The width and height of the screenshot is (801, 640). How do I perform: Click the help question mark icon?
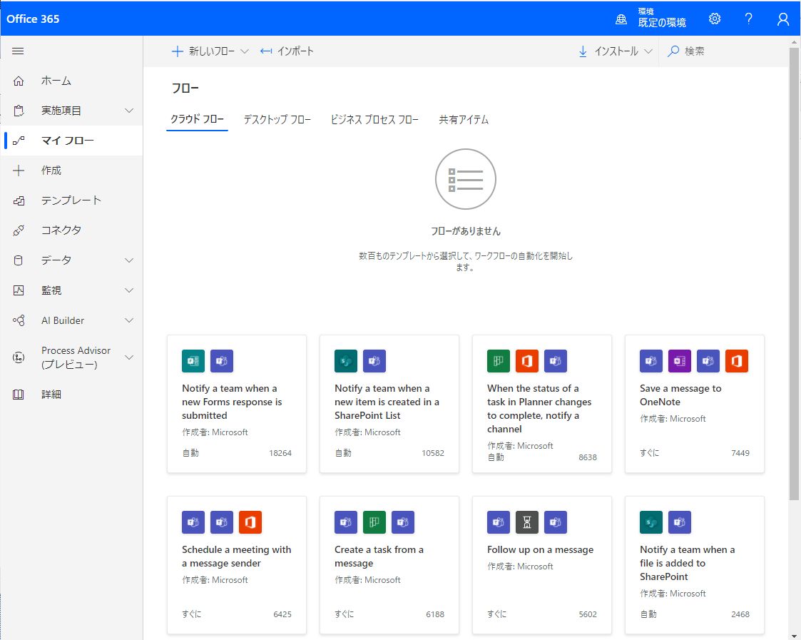(748, 19)
